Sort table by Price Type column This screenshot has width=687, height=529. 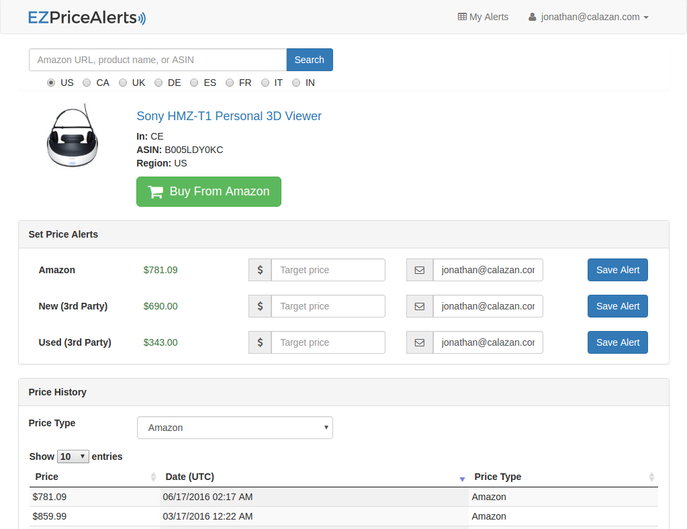pyautogui.click(x=563, y=477)
